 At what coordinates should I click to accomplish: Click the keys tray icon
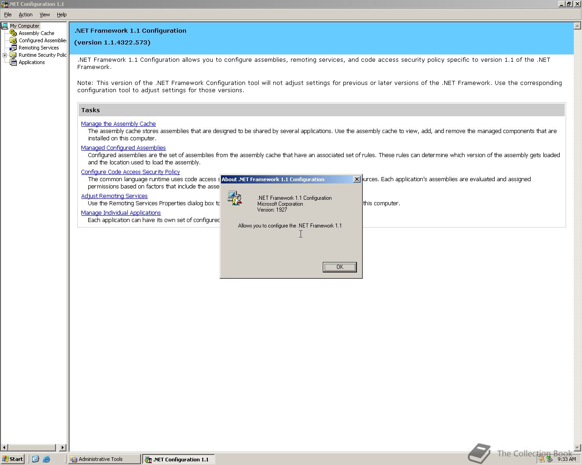(542, 459)
